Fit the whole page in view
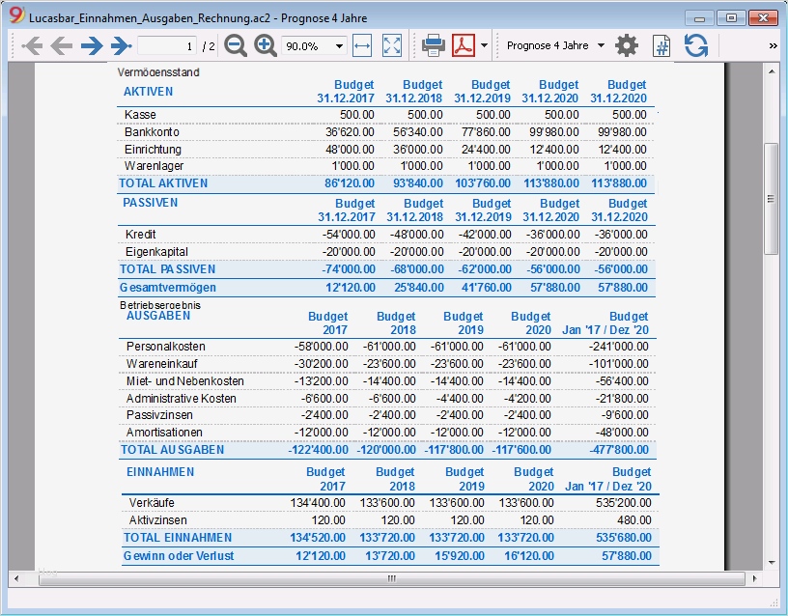 click(392, 45)
